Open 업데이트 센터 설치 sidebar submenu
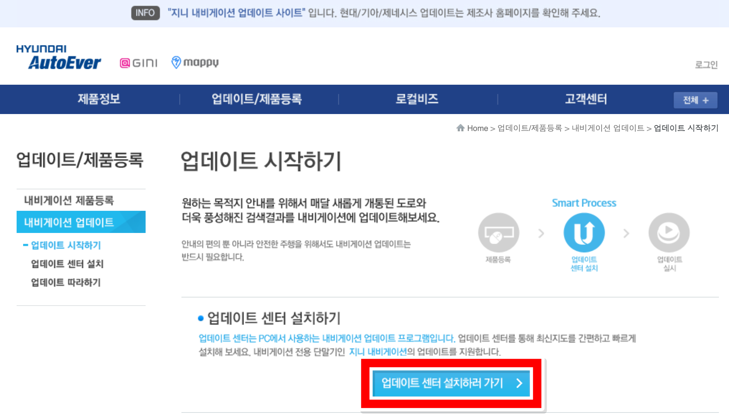 coord(67,264)
